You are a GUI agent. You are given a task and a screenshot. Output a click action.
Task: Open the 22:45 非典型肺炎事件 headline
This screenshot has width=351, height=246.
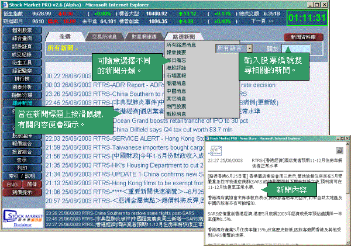click(x=161, y=103)
